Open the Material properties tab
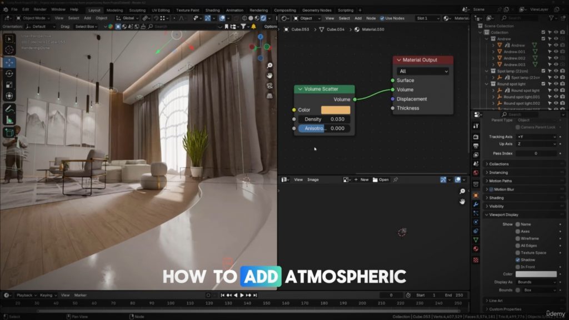The image size is (569, 320). 476,249
